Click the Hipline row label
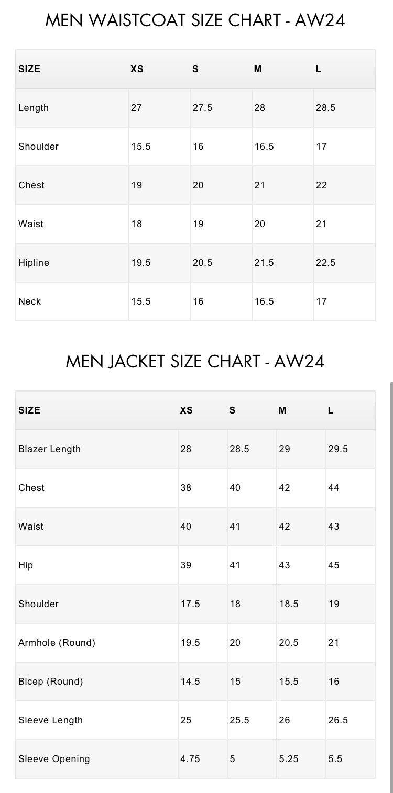This screenshot has height=793, width=393. pyautogui.click(x=34, y=263)
